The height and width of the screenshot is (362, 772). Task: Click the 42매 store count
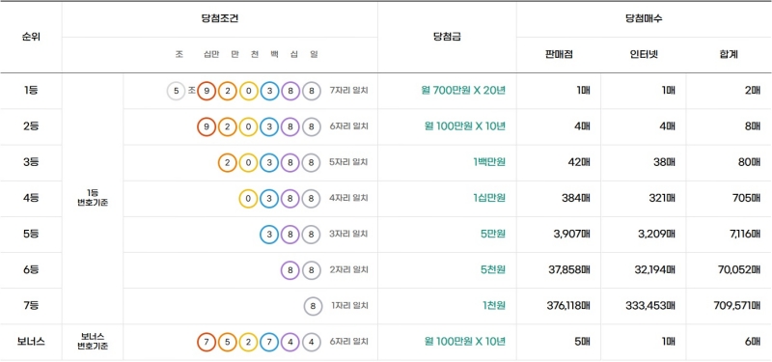pyautogui.click(x=579, y=162)
